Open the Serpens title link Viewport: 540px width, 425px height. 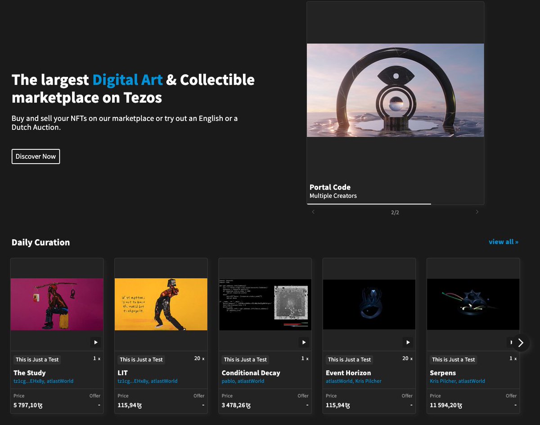tap(443, 373)
